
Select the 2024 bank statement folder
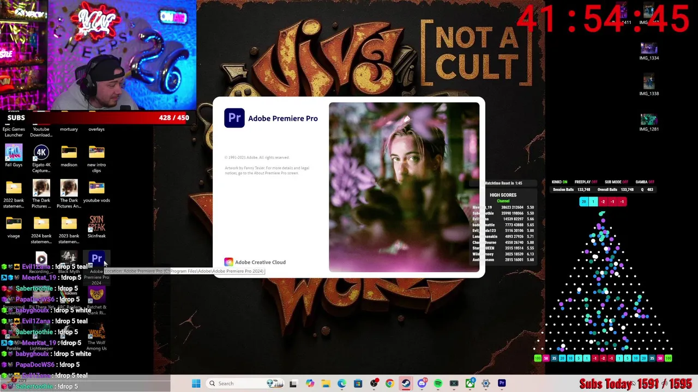pyautogui.click(x=41, y=230)
